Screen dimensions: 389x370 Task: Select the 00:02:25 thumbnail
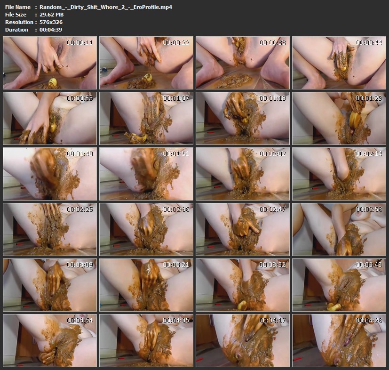point(50,229)
